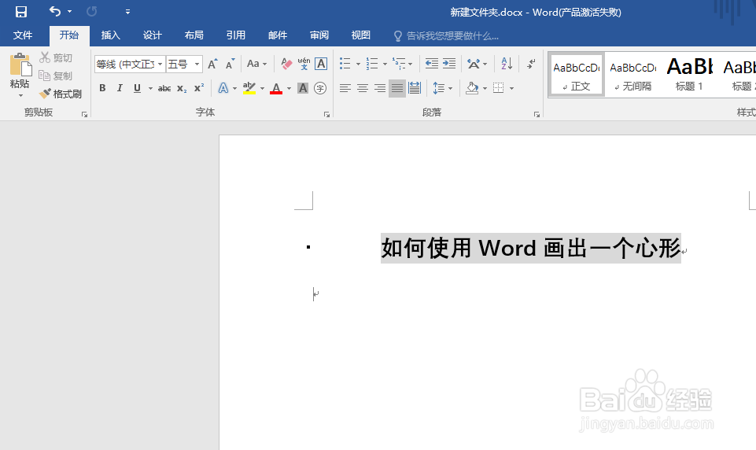Toggle strikethrough formatting
Screen dimensions: 756x450
coord(164,88)
